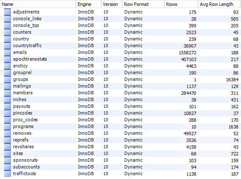
Task: Select the adjustments table name
Action: [26, 12]
